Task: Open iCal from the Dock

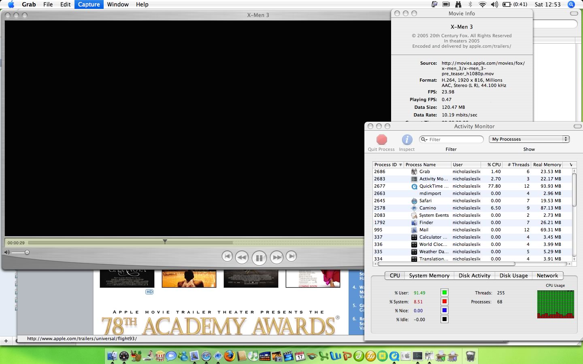Action: click(x=300, y=356)
